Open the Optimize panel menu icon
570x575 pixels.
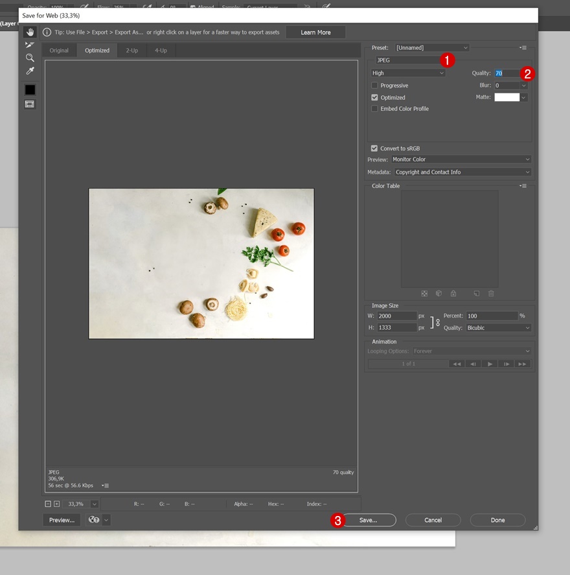pyautogui.click(x=523, y=47)
